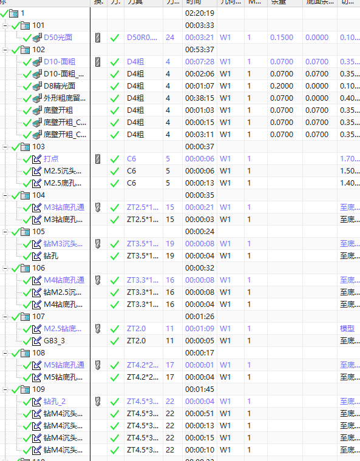Select the 外形粗底留 operation name
The height and width of the screenshot is (461, 360).
pyautogui.click(x=65, y=98)
